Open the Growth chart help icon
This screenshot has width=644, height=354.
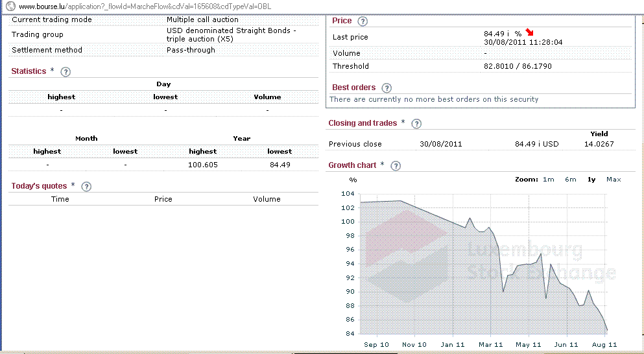pyautogui.click(x=396, y=166)
